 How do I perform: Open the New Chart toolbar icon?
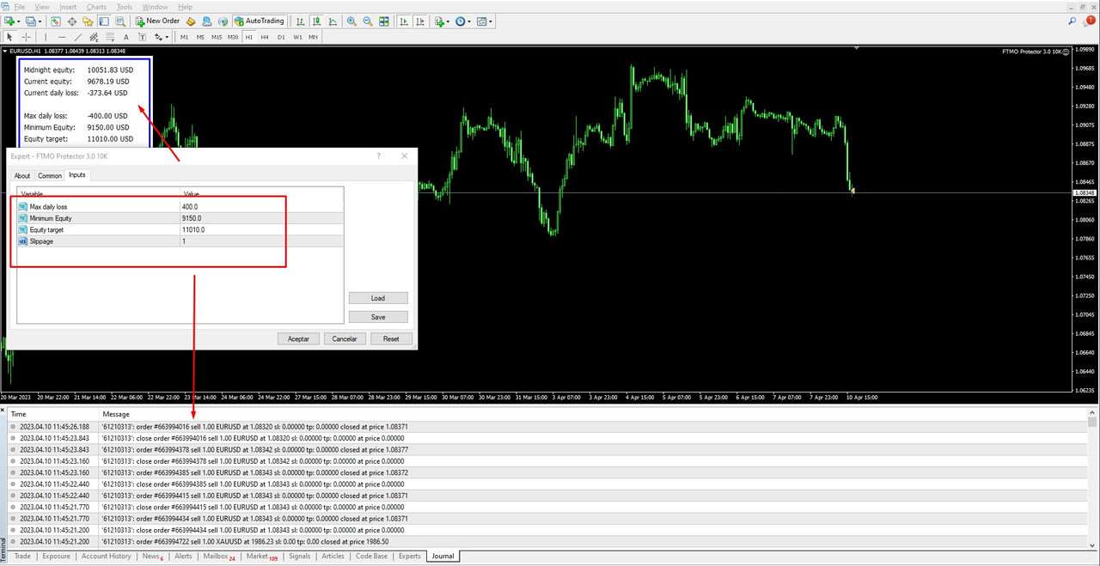point(9,21)
